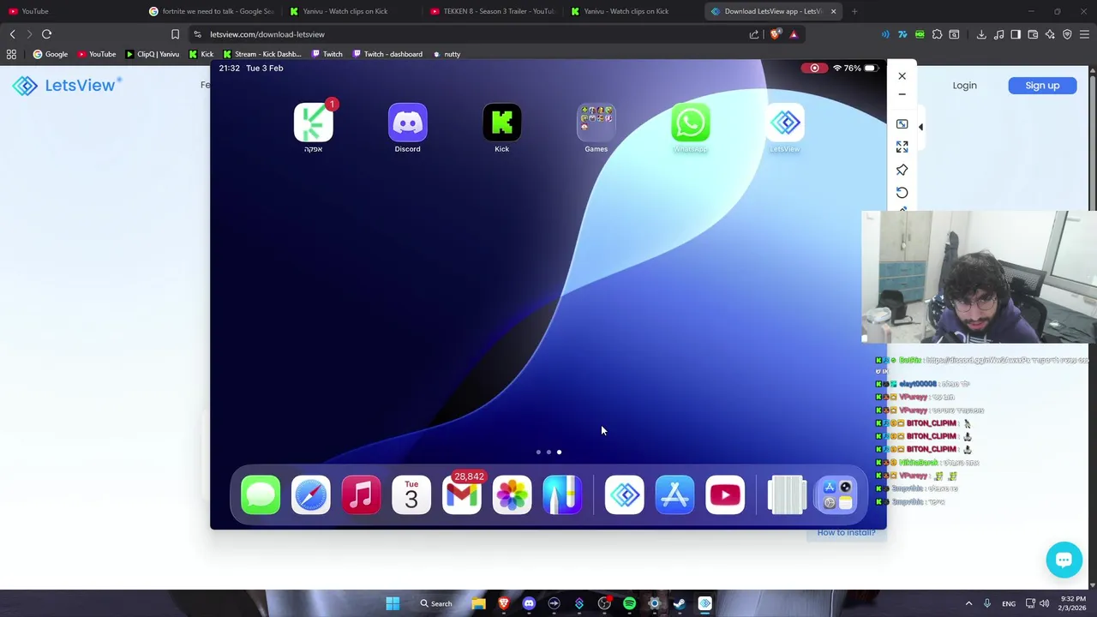Open Stream - Kick Dashboard bookmark
1097x617 pixels.
261,54
